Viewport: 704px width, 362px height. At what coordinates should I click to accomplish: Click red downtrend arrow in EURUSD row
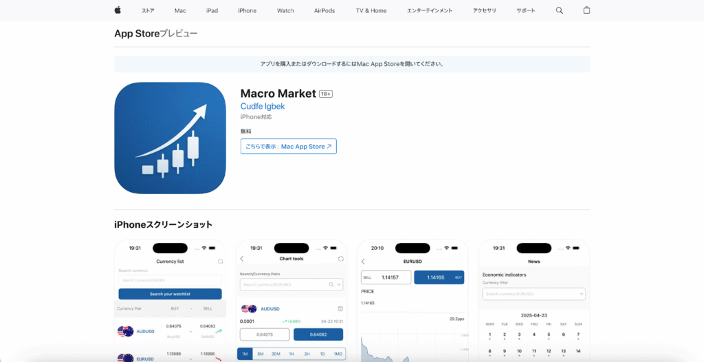click(219, 359)
